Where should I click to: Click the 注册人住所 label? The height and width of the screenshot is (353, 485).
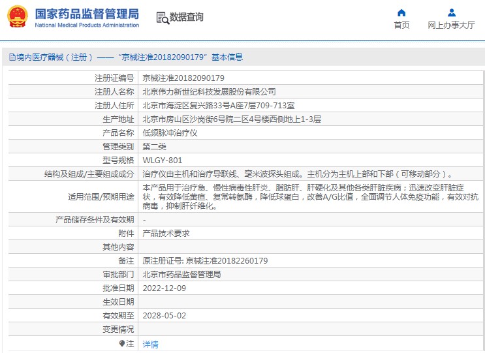114,106
